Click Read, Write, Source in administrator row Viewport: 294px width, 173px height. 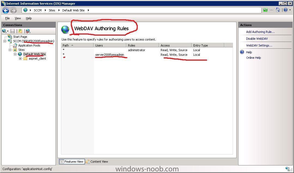[174, 50]
